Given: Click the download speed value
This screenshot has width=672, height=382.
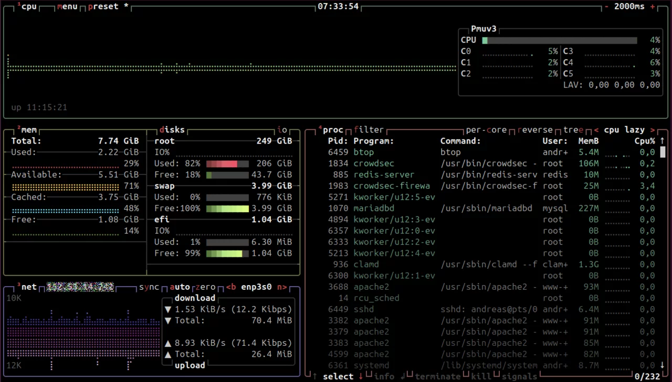Looking at the screenshot, I should coord(234,309).
